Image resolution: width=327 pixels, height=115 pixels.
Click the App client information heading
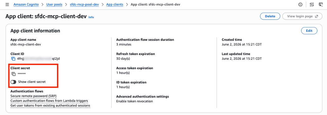coord(35,31)
